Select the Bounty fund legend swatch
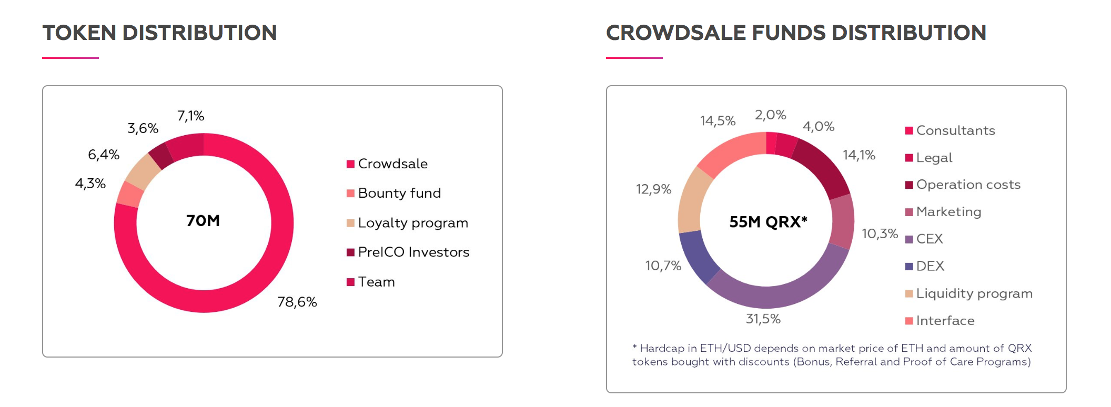 [x=350, y=194]
